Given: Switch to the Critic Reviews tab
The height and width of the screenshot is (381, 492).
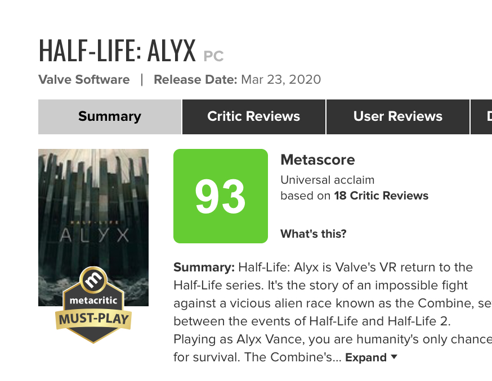Looking at the screenshot, I should [x=253, y=116].
